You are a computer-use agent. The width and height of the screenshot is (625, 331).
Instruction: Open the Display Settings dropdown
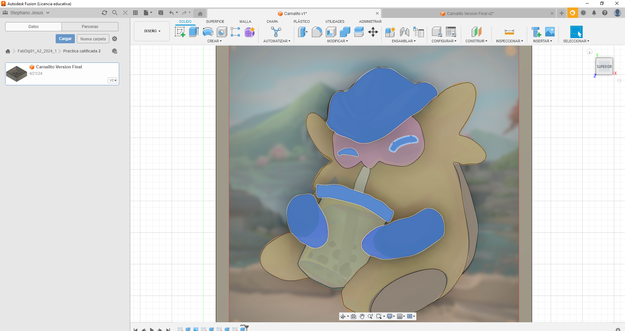[x=391, y=316]
